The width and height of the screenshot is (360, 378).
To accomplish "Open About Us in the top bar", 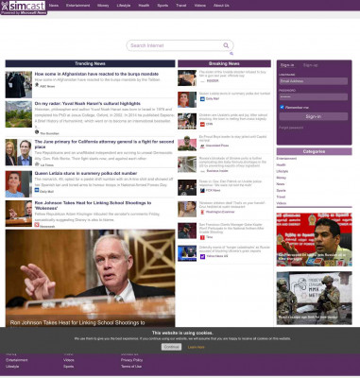I will click(221, 6).
